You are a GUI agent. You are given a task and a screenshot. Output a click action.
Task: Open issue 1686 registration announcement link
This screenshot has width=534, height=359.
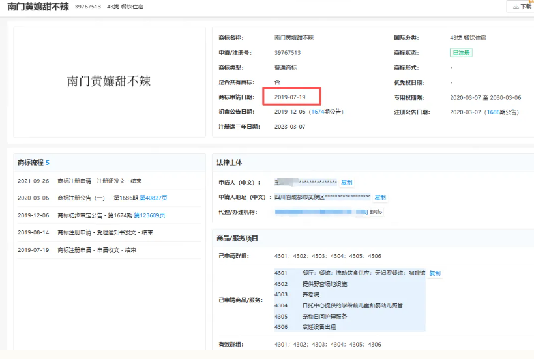493,112
